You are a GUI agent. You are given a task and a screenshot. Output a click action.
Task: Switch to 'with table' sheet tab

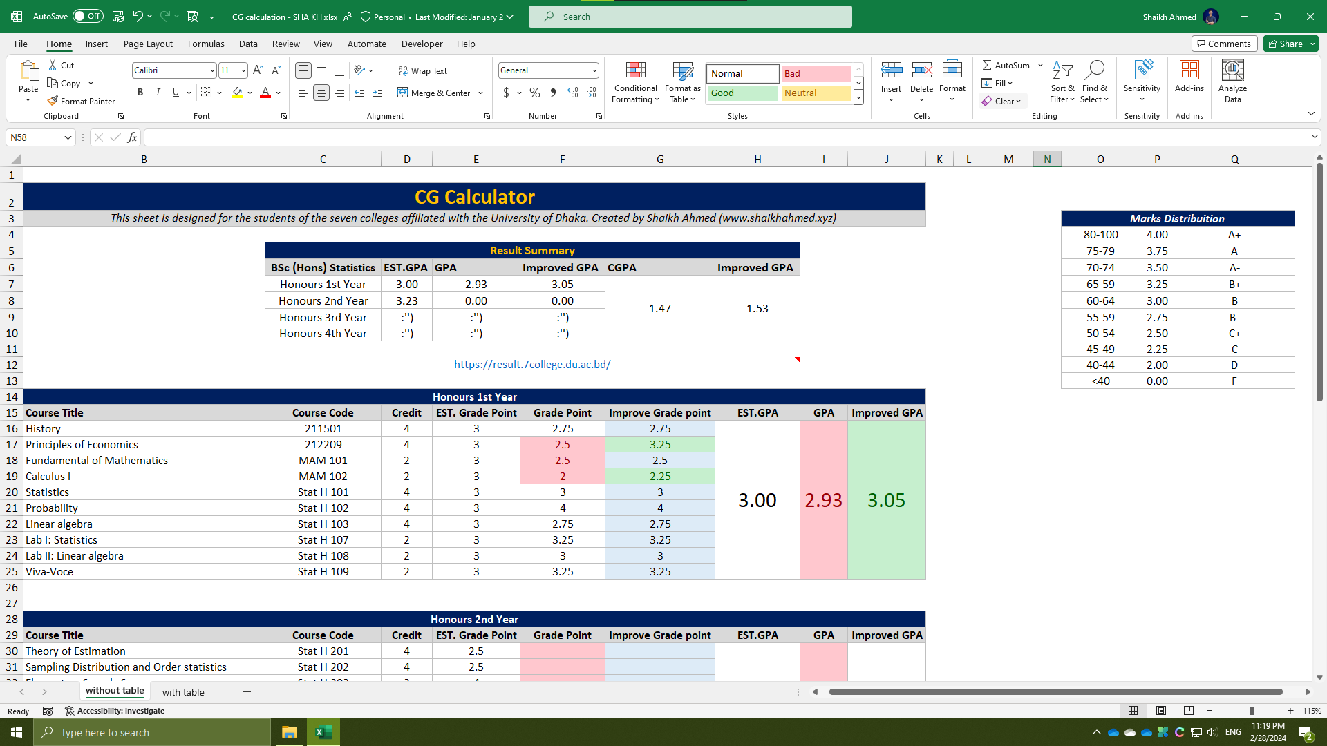[183, 692]
